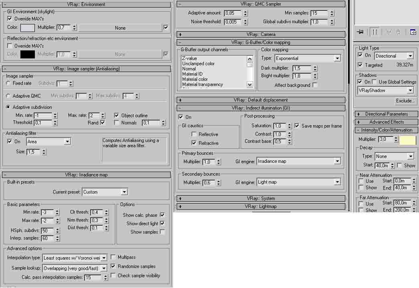Screen dimensions: 419x288
Task: Open Primary bounces GI engine dropdown
Action: click(299, 161)
